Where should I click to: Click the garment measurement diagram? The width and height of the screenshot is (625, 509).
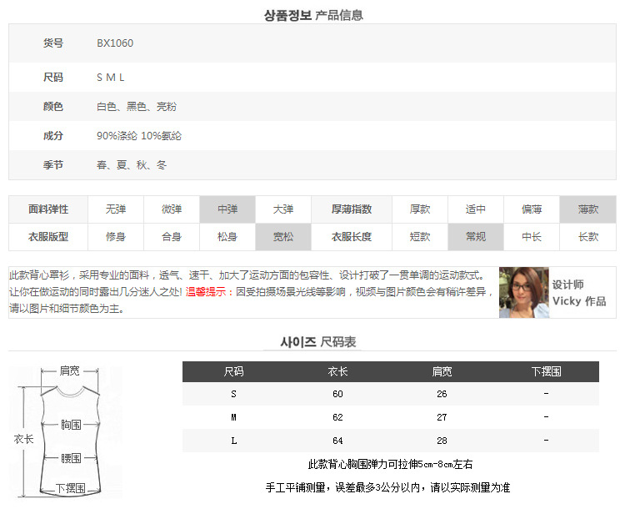[65, 432]
